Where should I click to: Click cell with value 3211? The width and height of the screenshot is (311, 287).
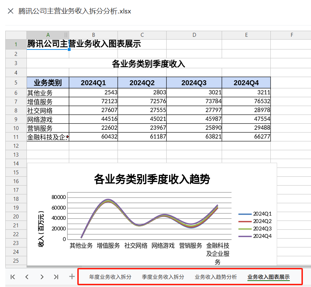(246, 93)
